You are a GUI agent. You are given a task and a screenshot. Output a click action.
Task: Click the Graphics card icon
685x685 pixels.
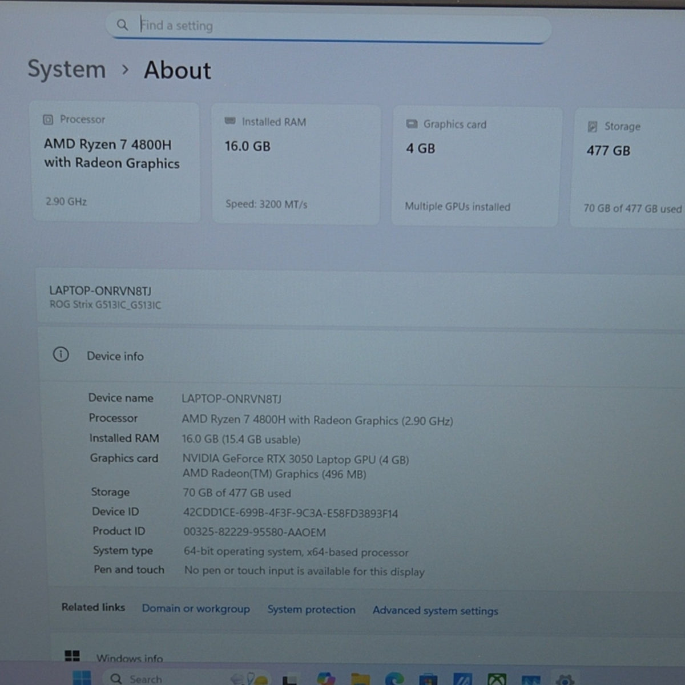point(412,124)
